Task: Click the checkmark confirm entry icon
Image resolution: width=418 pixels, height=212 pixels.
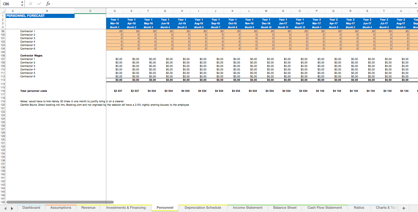Action: [x=39, y=3]
